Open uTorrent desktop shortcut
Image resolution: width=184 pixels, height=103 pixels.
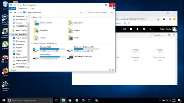[x=5, y=45]
